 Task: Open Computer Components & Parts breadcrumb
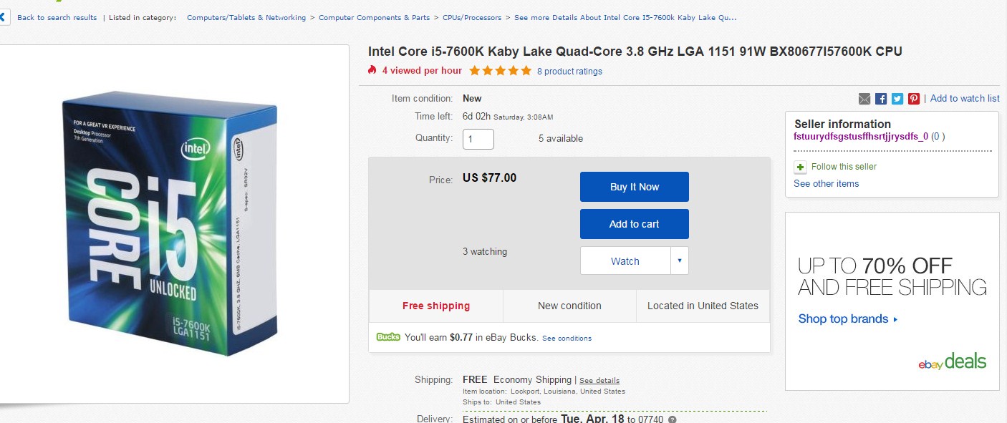point(375,17)
